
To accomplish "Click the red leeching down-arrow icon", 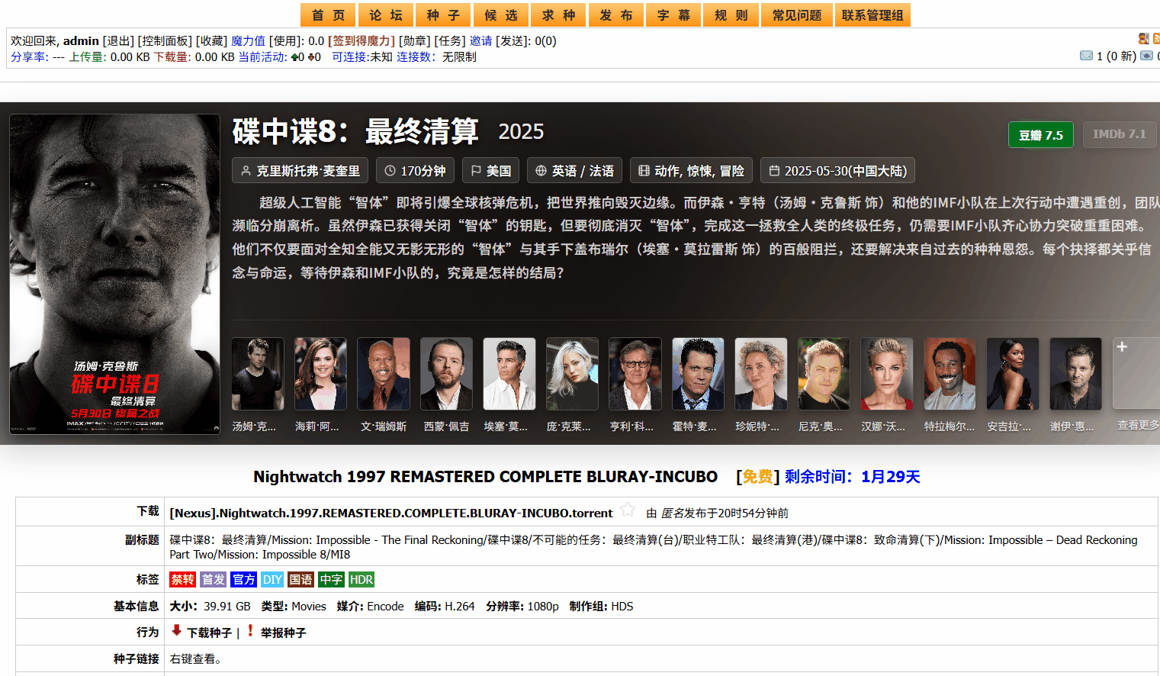I will point(311,57).
